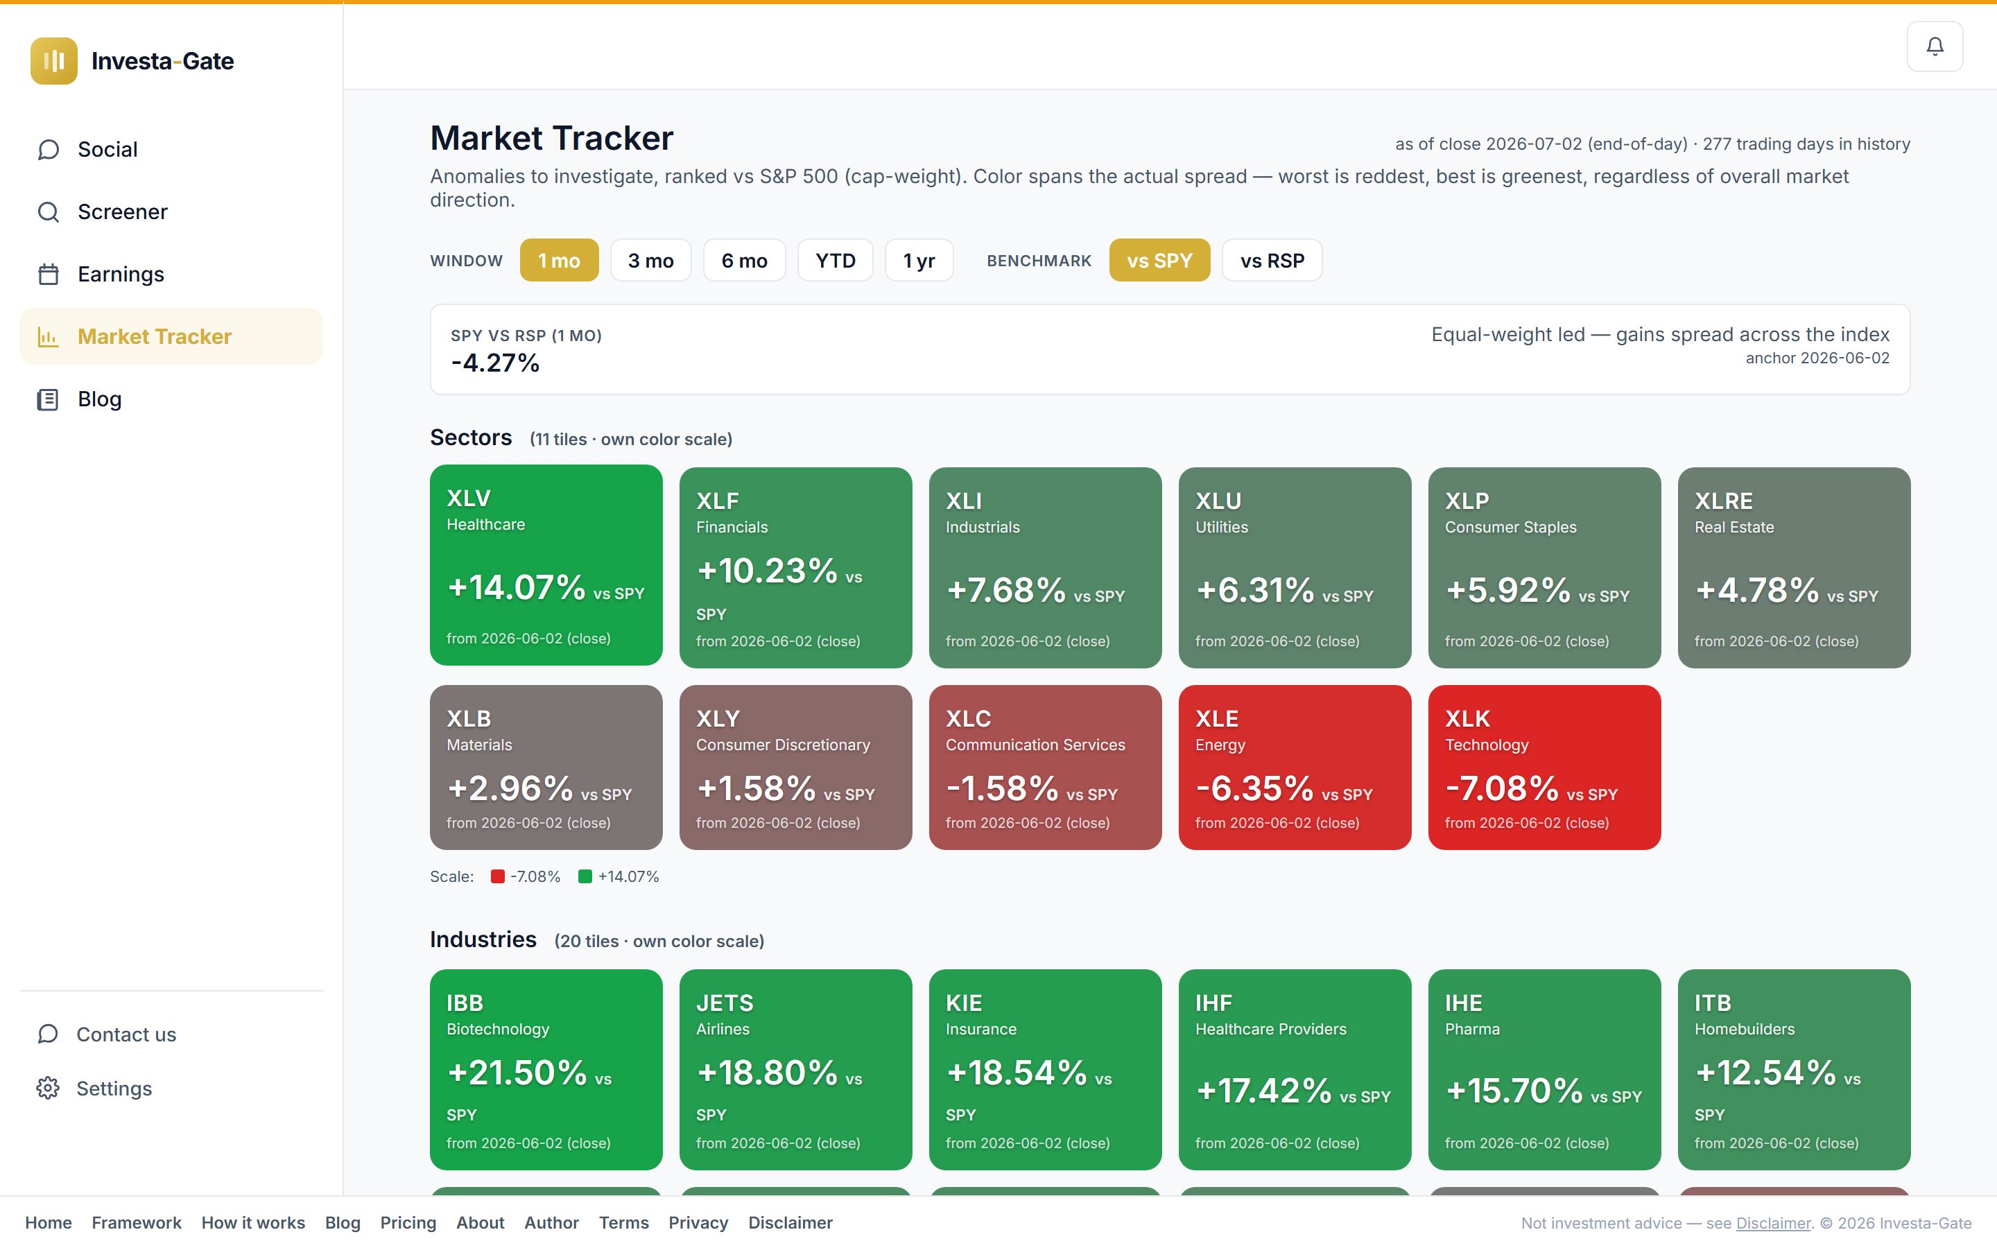Screen dimensions: 1997x1248
Task: Click the Blog newspaper icon
Action: 49,399
